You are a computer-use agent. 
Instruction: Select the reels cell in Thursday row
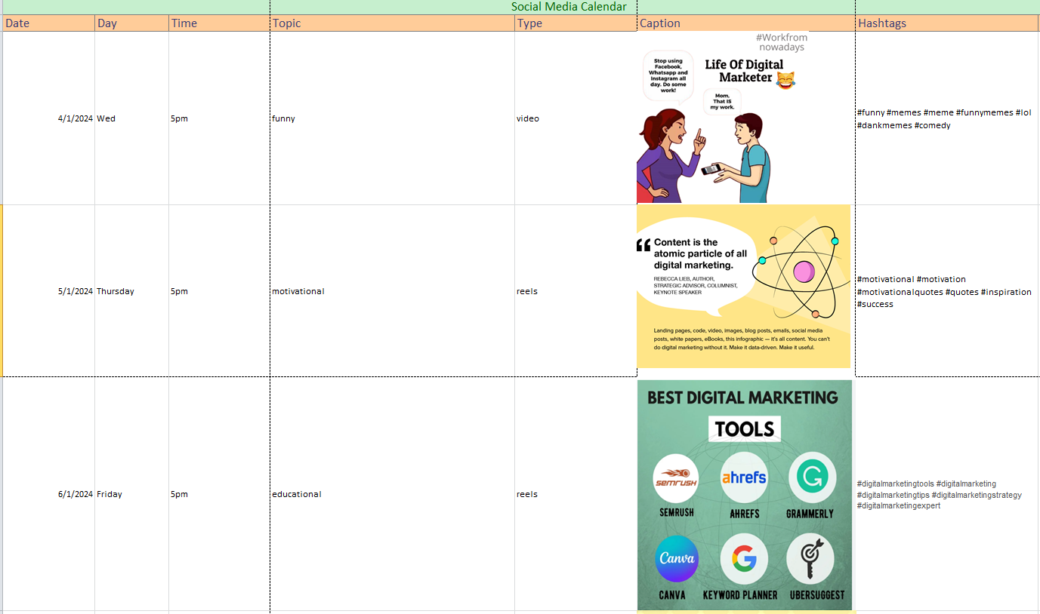pos(576,291)
